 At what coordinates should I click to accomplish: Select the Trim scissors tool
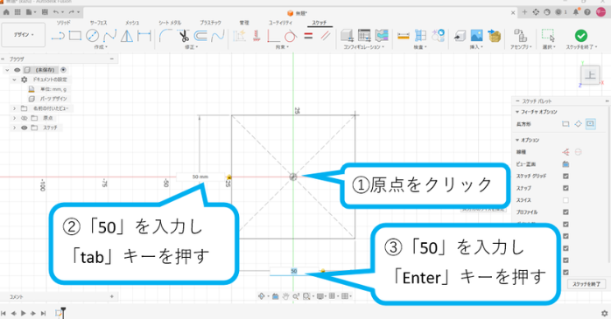pos(184,36)
